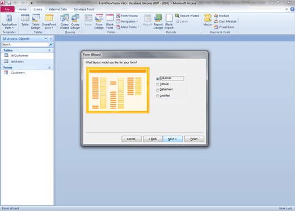Launch the Form Wizard from the ribbon
The height and width of the screenshot is (211, 295).
tap(127, 16)
